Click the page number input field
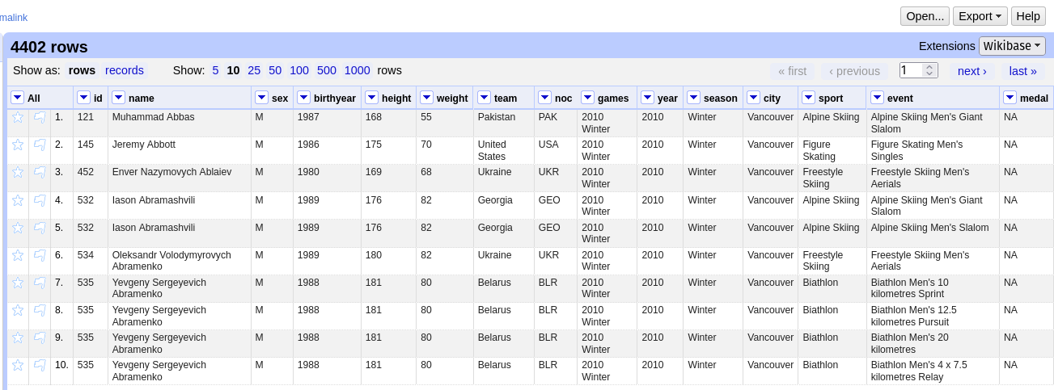This screenshot has height=390, width=1054. pyautogui.click(x=912, y=70)
